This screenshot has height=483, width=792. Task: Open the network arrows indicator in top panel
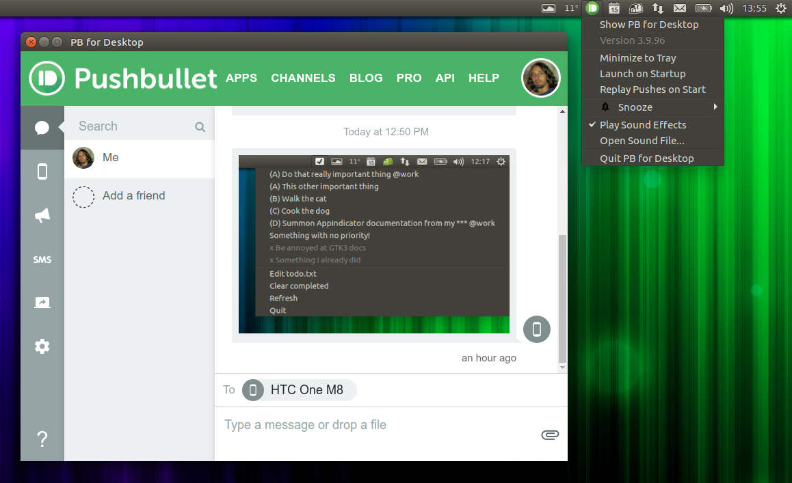(658, 8)
